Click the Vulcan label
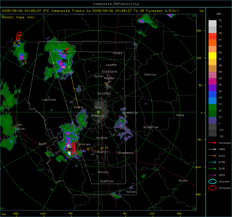This screenshot has width=232, height=217. pyautogui.click(x=131, y=192)
